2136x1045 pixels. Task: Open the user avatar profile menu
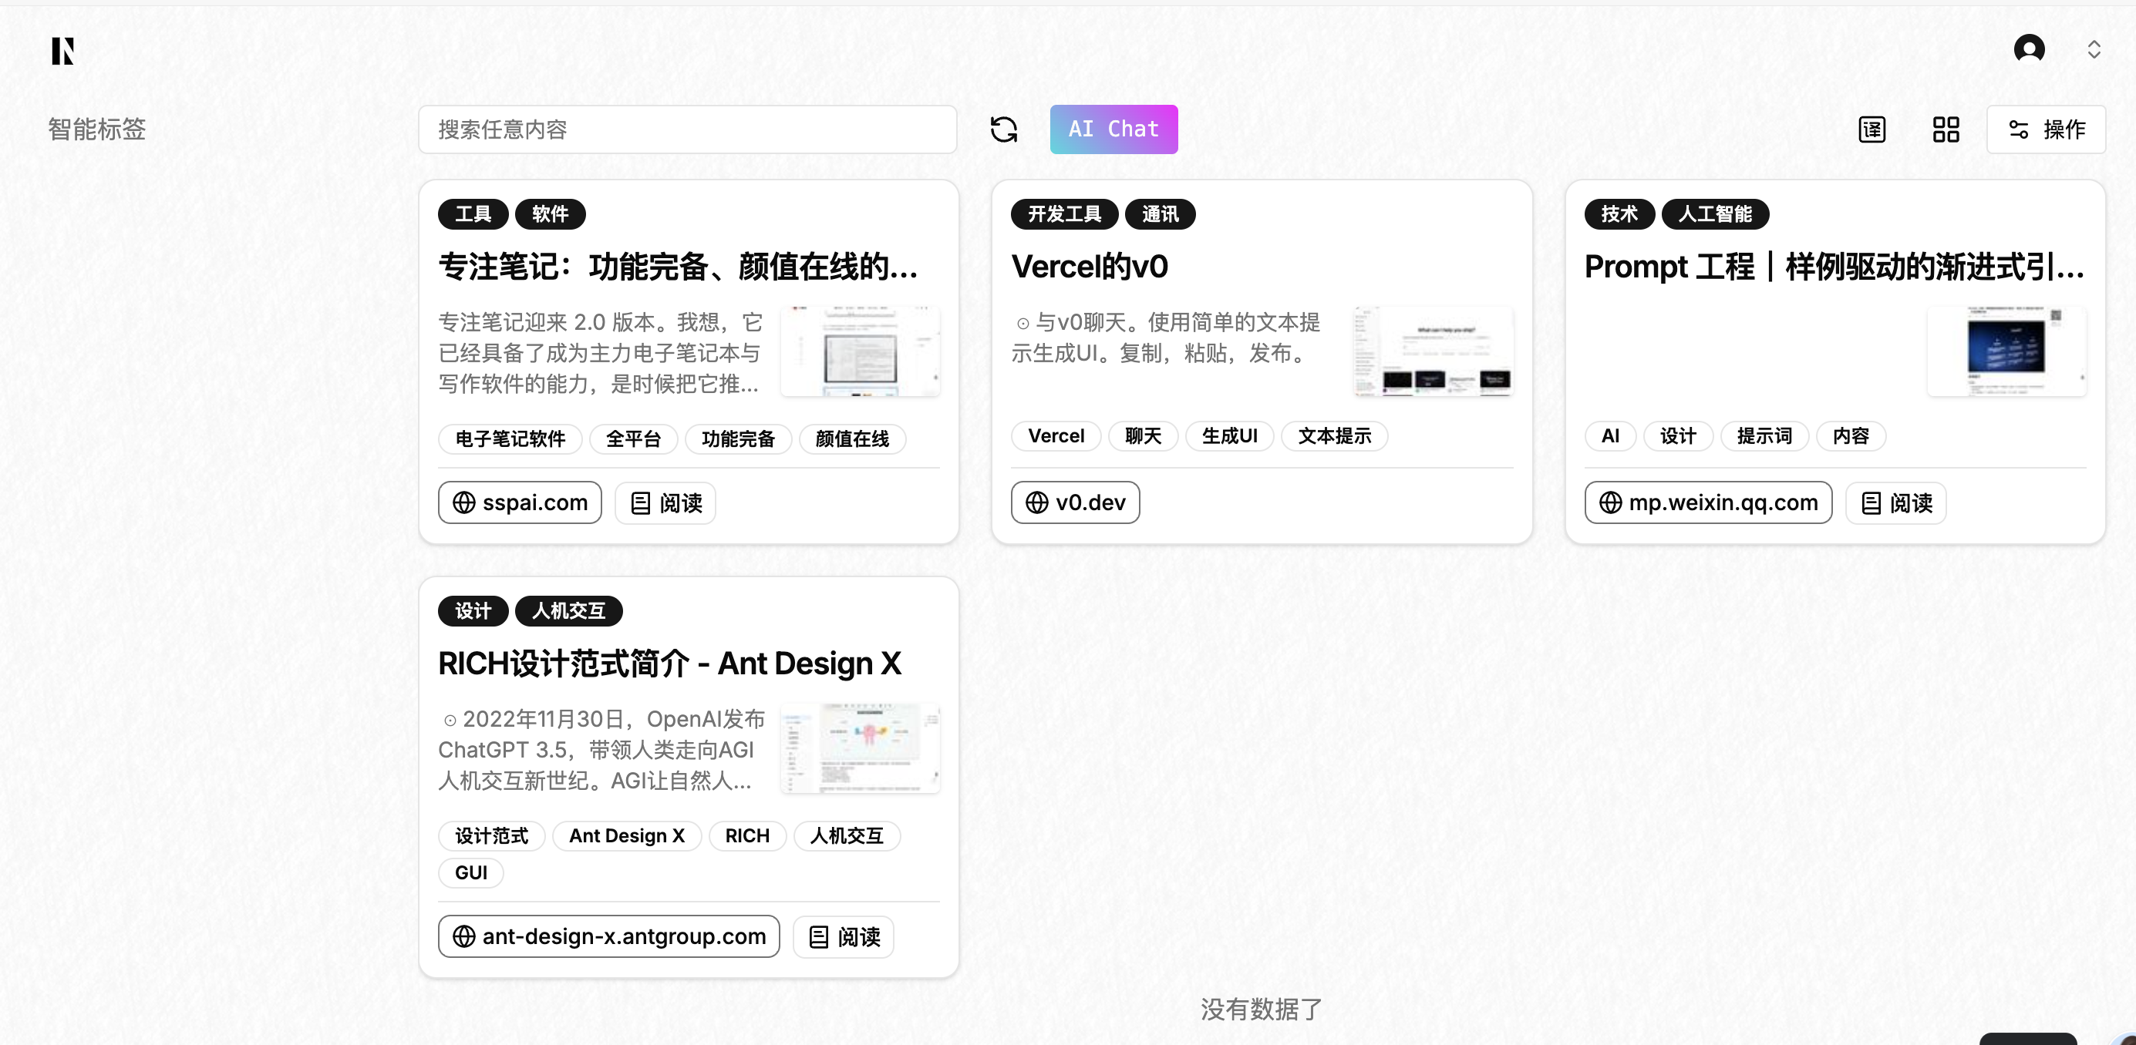pos(2029,49)
